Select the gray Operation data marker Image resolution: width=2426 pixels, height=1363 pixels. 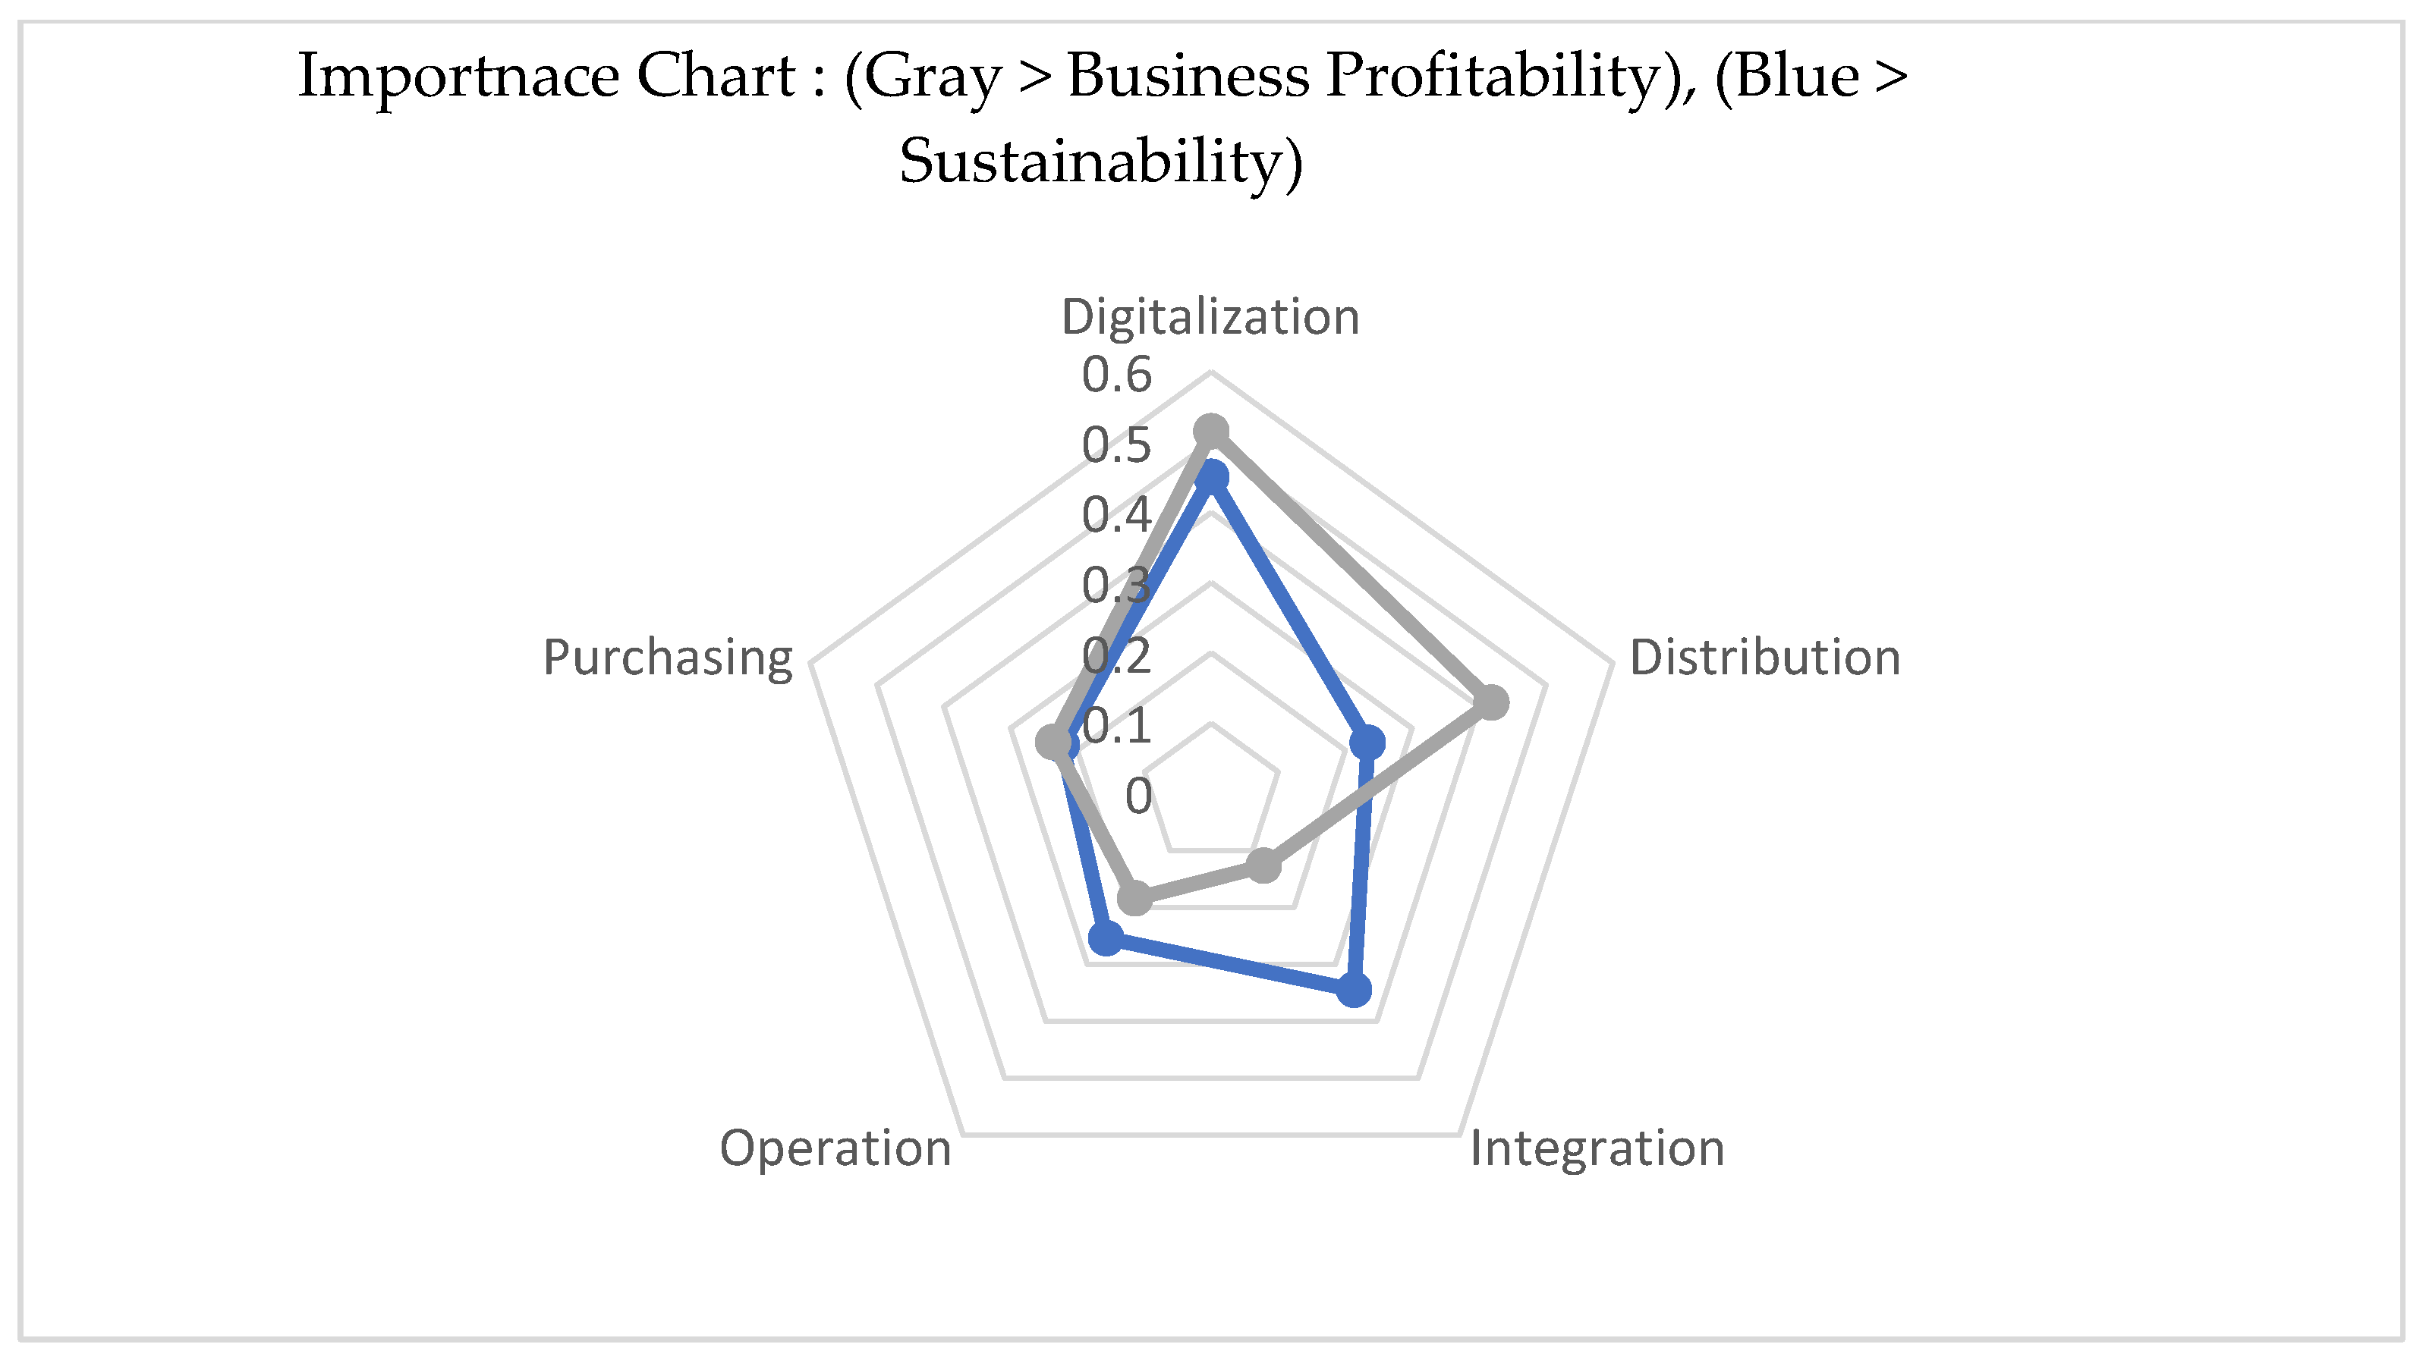1134,898
